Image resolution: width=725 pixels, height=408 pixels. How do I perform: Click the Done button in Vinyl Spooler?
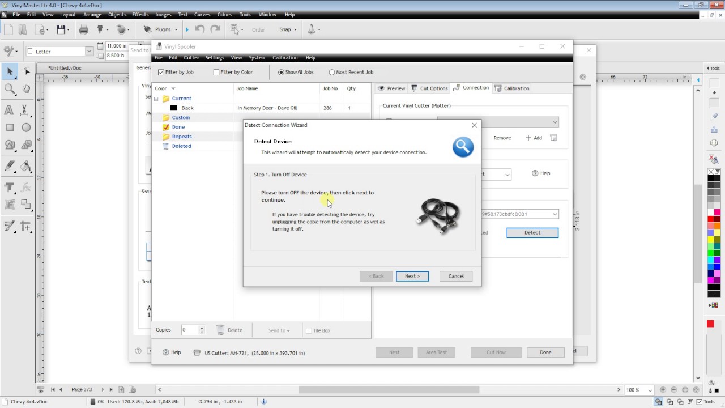point(545,352)
